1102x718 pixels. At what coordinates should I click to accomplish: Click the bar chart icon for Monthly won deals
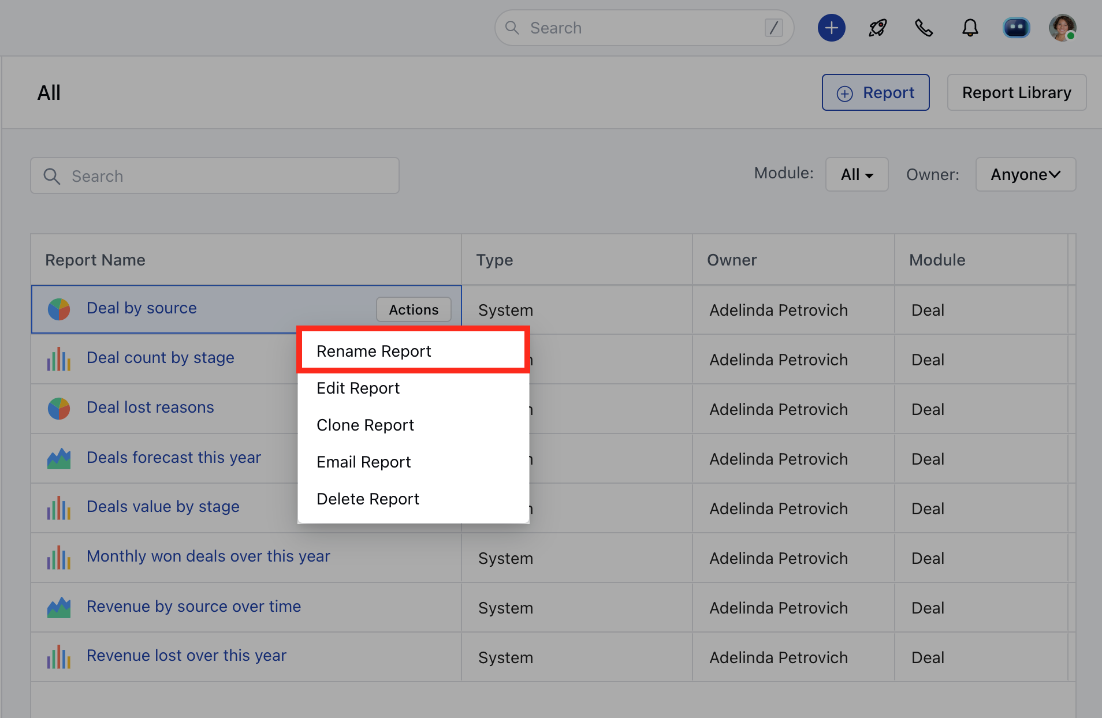tap(59, 558)
